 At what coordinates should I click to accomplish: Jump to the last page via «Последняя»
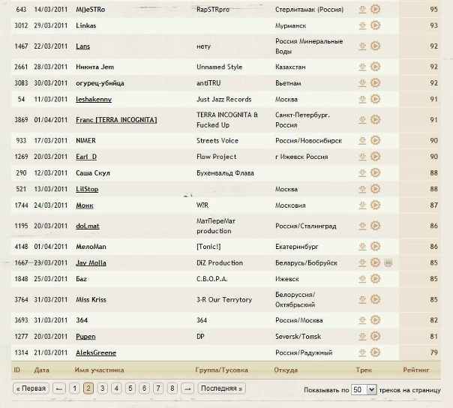pyautogui.click(x=222, y=388)
